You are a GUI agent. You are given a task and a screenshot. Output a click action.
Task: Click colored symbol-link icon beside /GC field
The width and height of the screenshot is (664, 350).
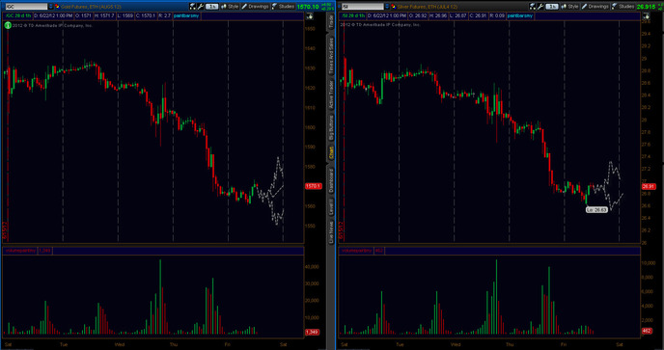pyautogui.click(x=57, y=7)
